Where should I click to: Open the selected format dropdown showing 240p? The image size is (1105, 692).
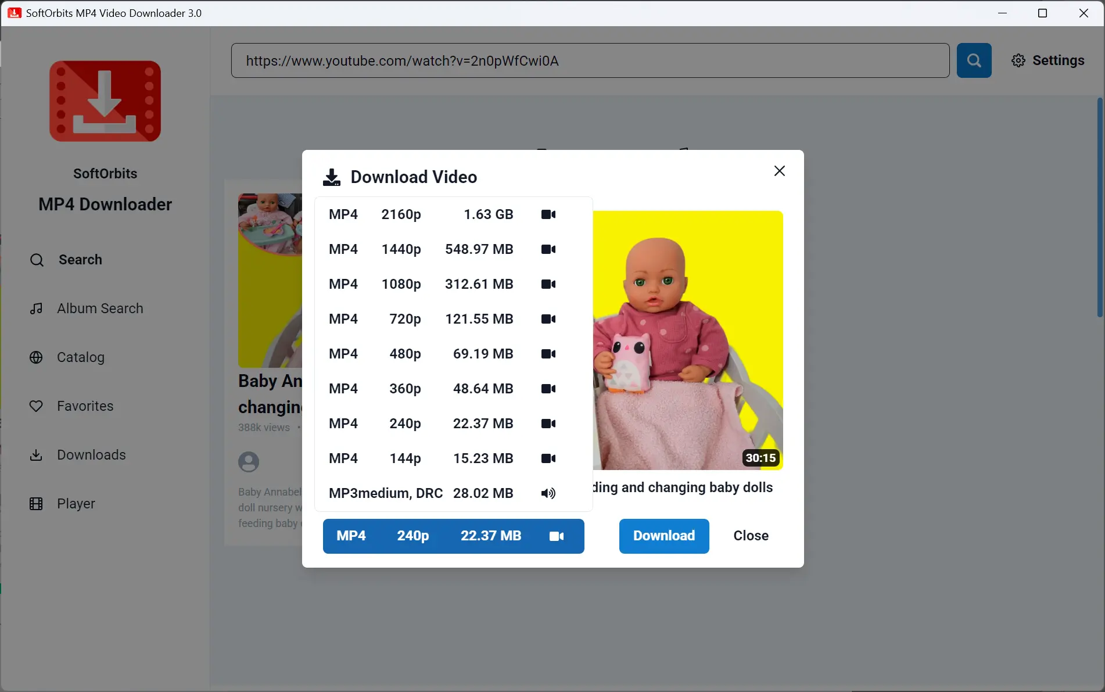point(453,536)
